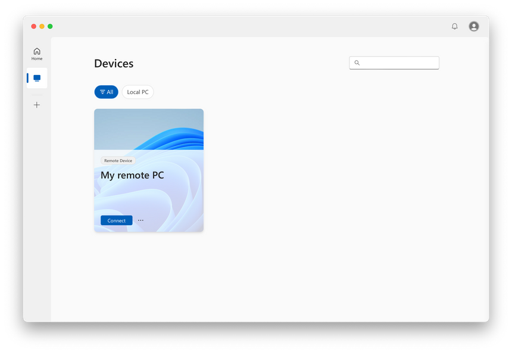
Task: Click the filter icon inside the All pill
Action: click(101, 92)
